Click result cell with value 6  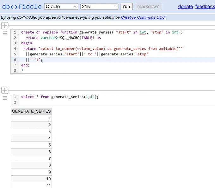tap(31, 152)
